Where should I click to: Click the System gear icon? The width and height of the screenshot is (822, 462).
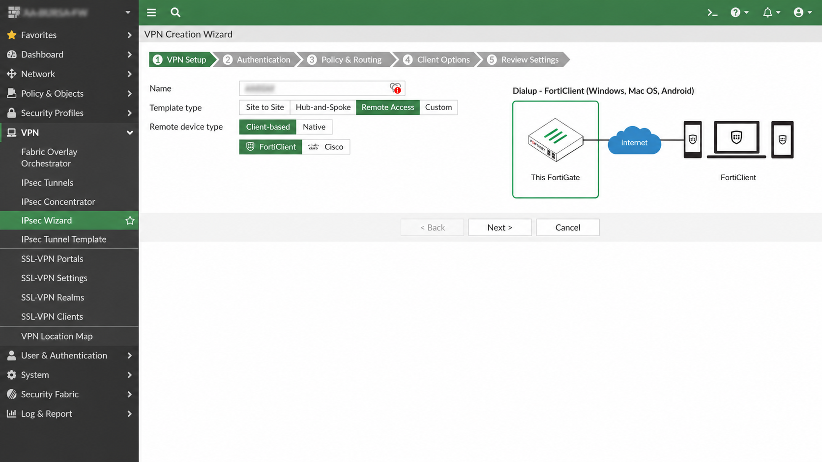(12, 375)
